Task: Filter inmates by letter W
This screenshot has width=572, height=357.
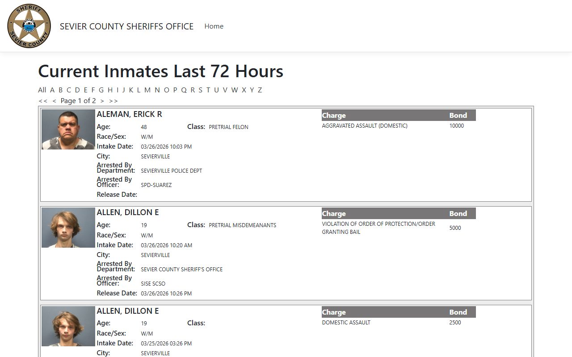Action: [x=235, y=90]
